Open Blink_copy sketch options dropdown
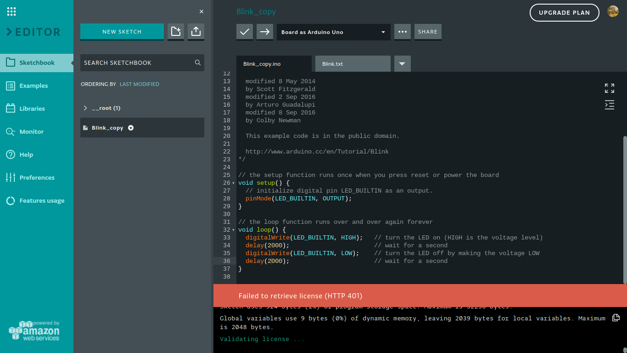 tap(131, 128)
